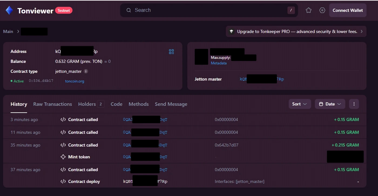378x196 pixels.
Task: Click the Interfaces: [jetton_master] text
Action: [239, 181]
